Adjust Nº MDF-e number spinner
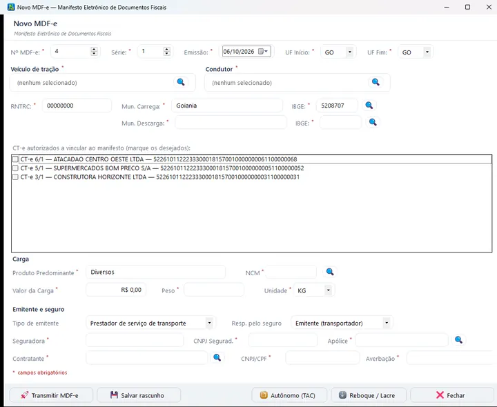 point(94,51)
